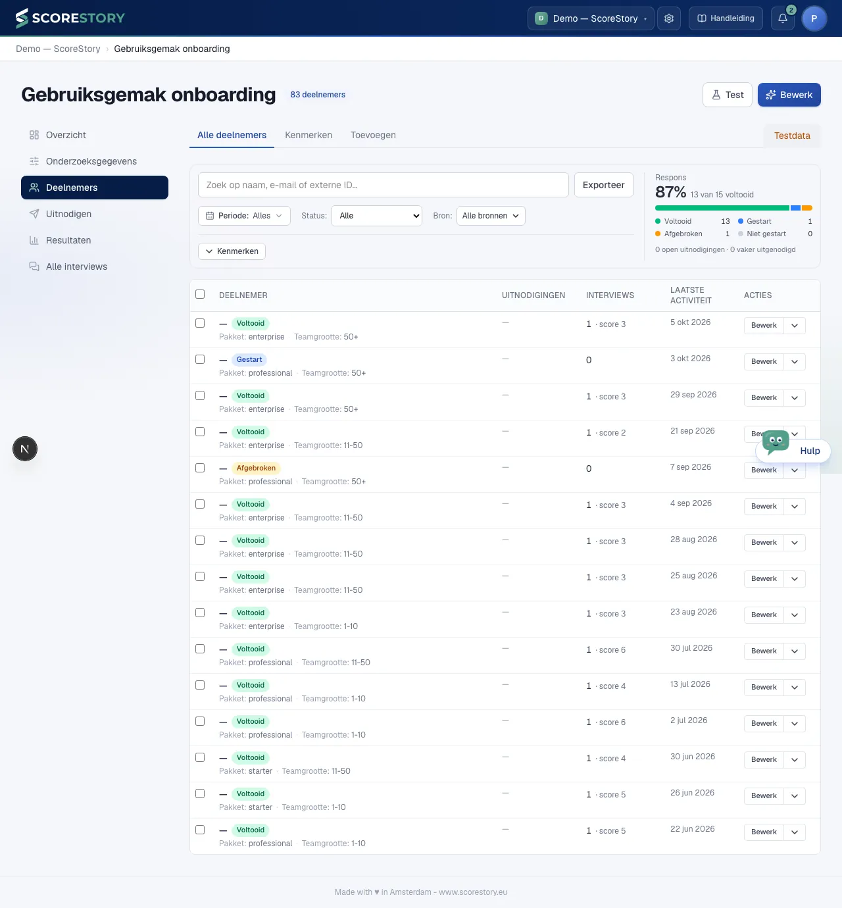This screenshot has height=908, width=842.
Task: Open settings gear in top bar
Action: (x=669, y=18)
